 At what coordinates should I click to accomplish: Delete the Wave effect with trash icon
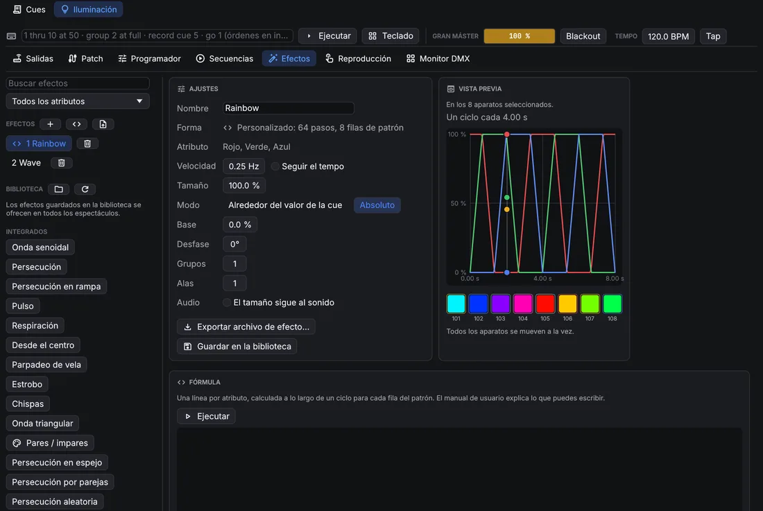61,163
